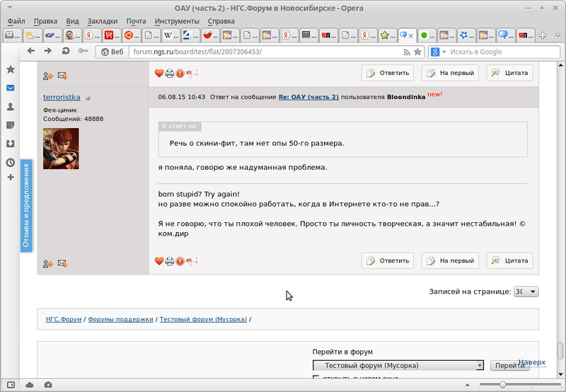Open the Contacts panel in sidebar
The image size is (566, 392).
pos(10,107)
